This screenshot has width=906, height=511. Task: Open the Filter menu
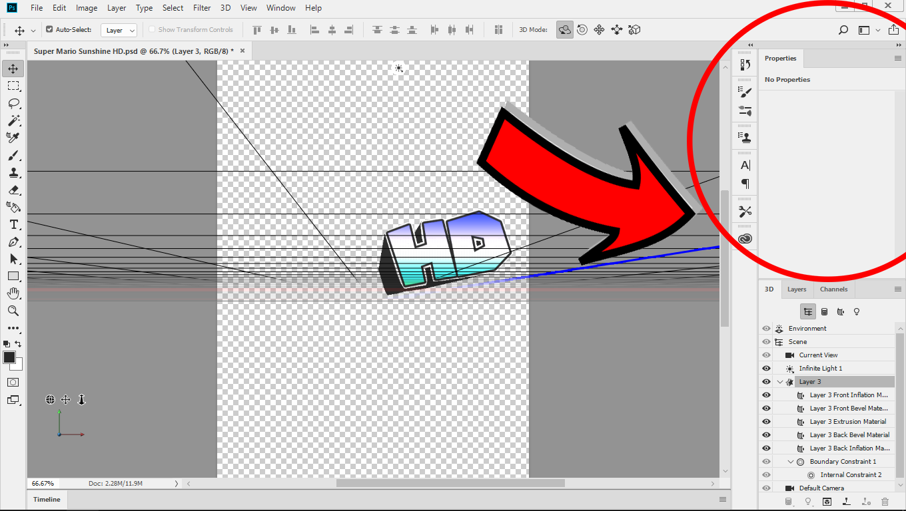[202, 8]
